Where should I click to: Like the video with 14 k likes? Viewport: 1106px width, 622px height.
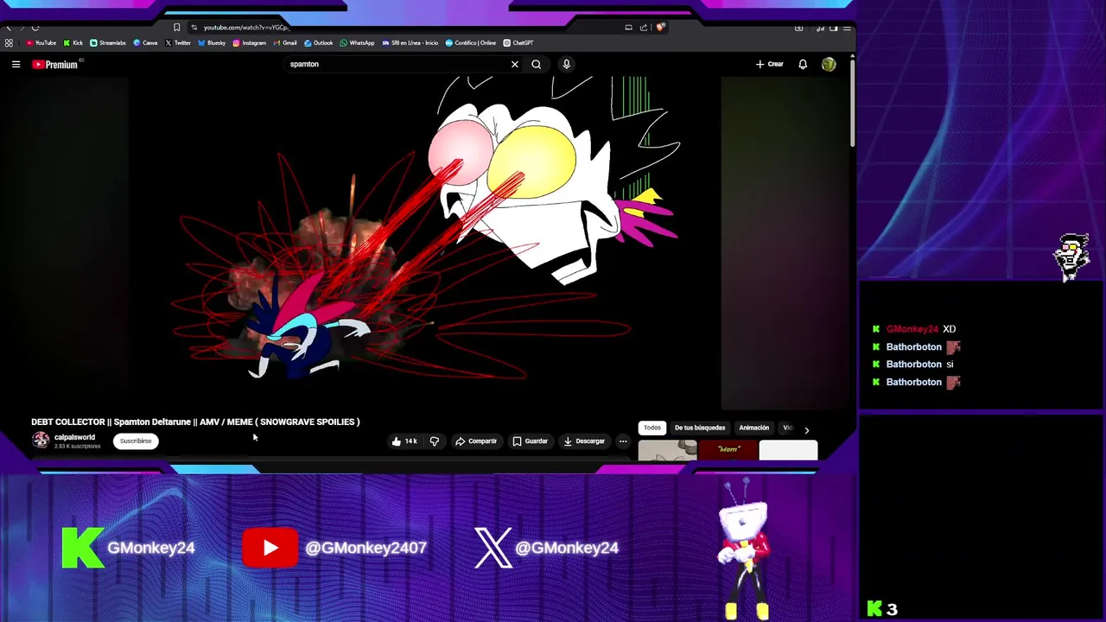[404, 441]
